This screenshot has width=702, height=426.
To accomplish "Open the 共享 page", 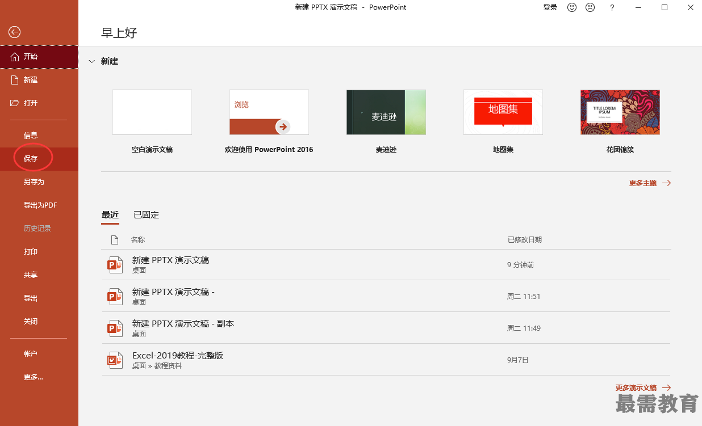I will click(39, 275).
